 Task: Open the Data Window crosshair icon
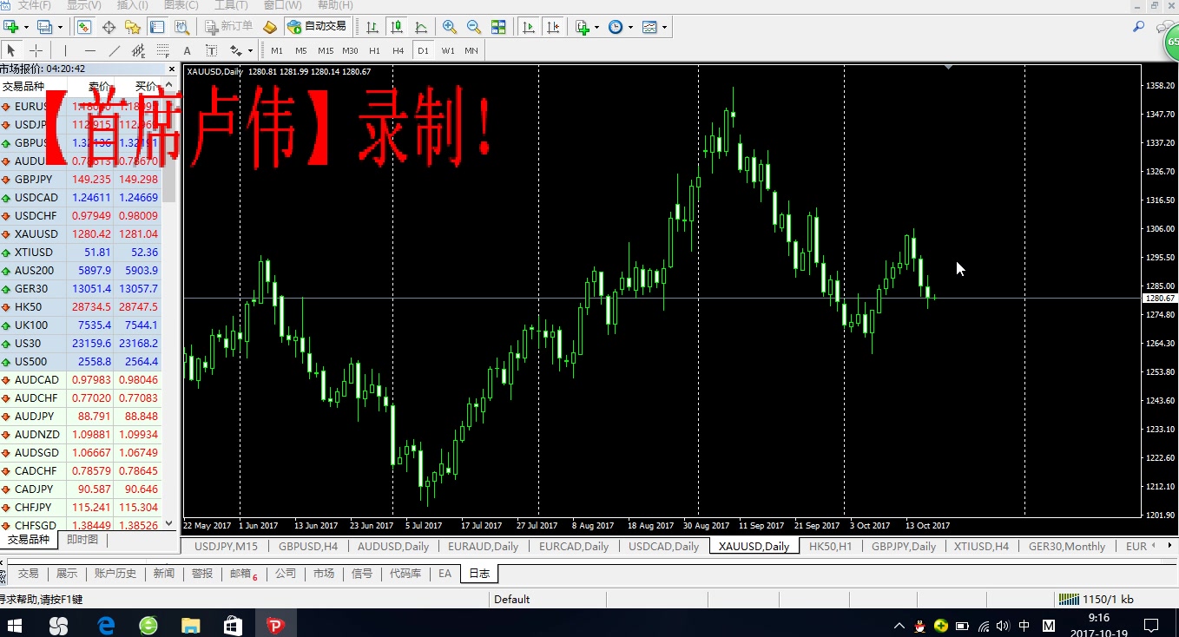pos(109,27)
